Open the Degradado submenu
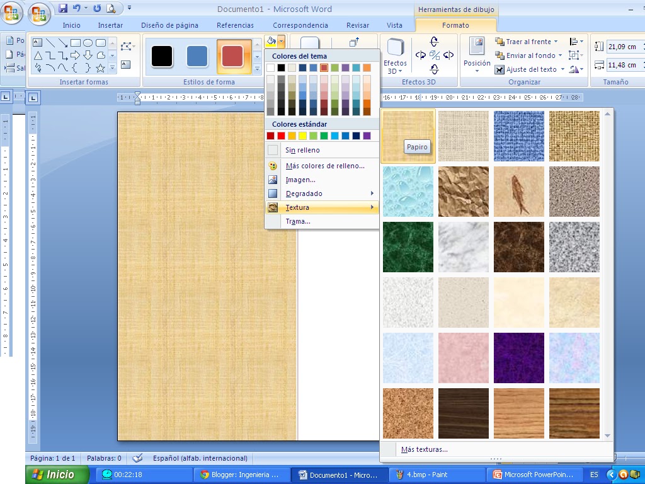This screenshot has width=645, height=484. [x=322, y=193]
